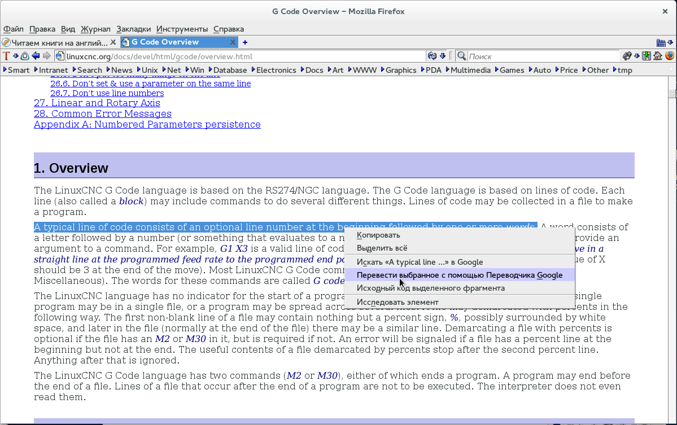Expand the Electronics bookmarks folder
Image resolution: width=677 pixels, height=425 pixels.
click(x=274, y=70)
